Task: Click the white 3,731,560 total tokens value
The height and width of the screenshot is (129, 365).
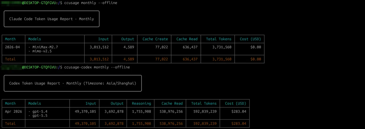Action: coord(222,47)
